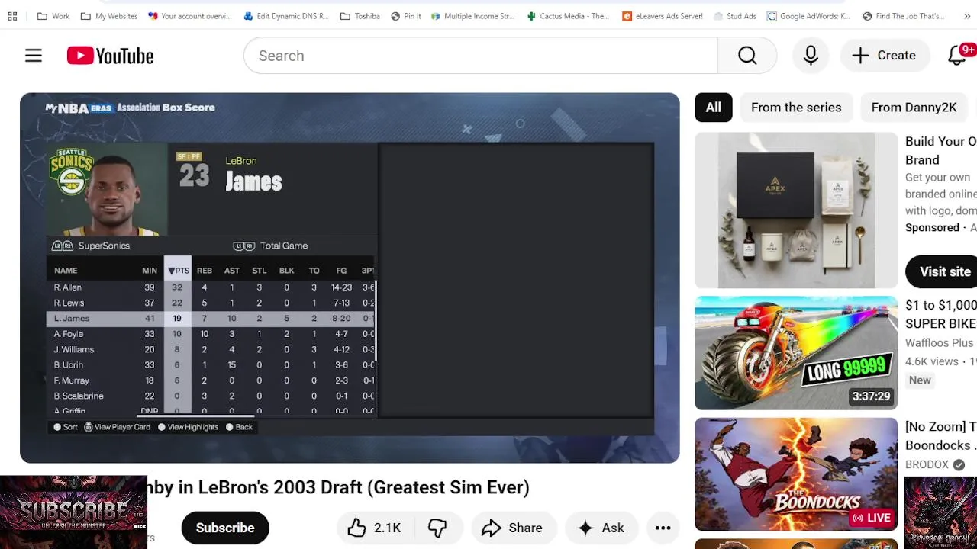Open eLeavers Ads Server bookmark
The width and height of the screenshot is (977, 549).
[x=663, y=16]
